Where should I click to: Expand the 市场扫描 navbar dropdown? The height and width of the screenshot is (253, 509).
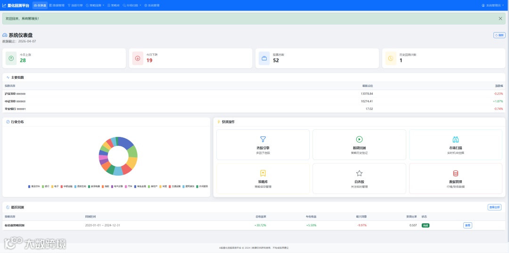coord(132,6)
